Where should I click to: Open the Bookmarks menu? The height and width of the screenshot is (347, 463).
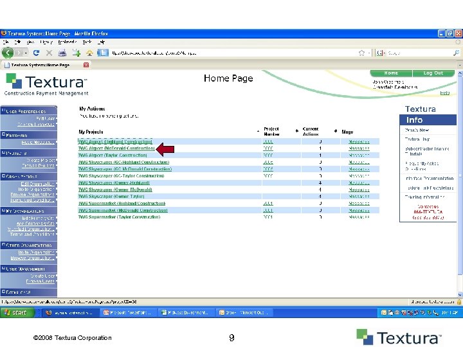(68, 42)
